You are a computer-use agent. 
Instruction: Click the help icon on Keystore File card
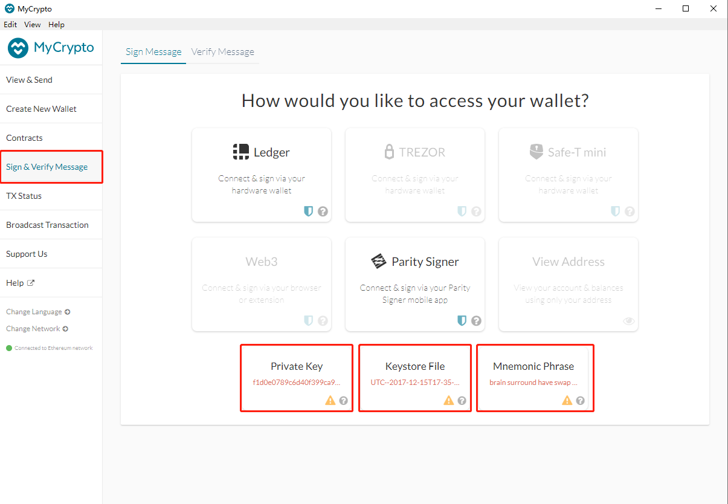point(462,400)
